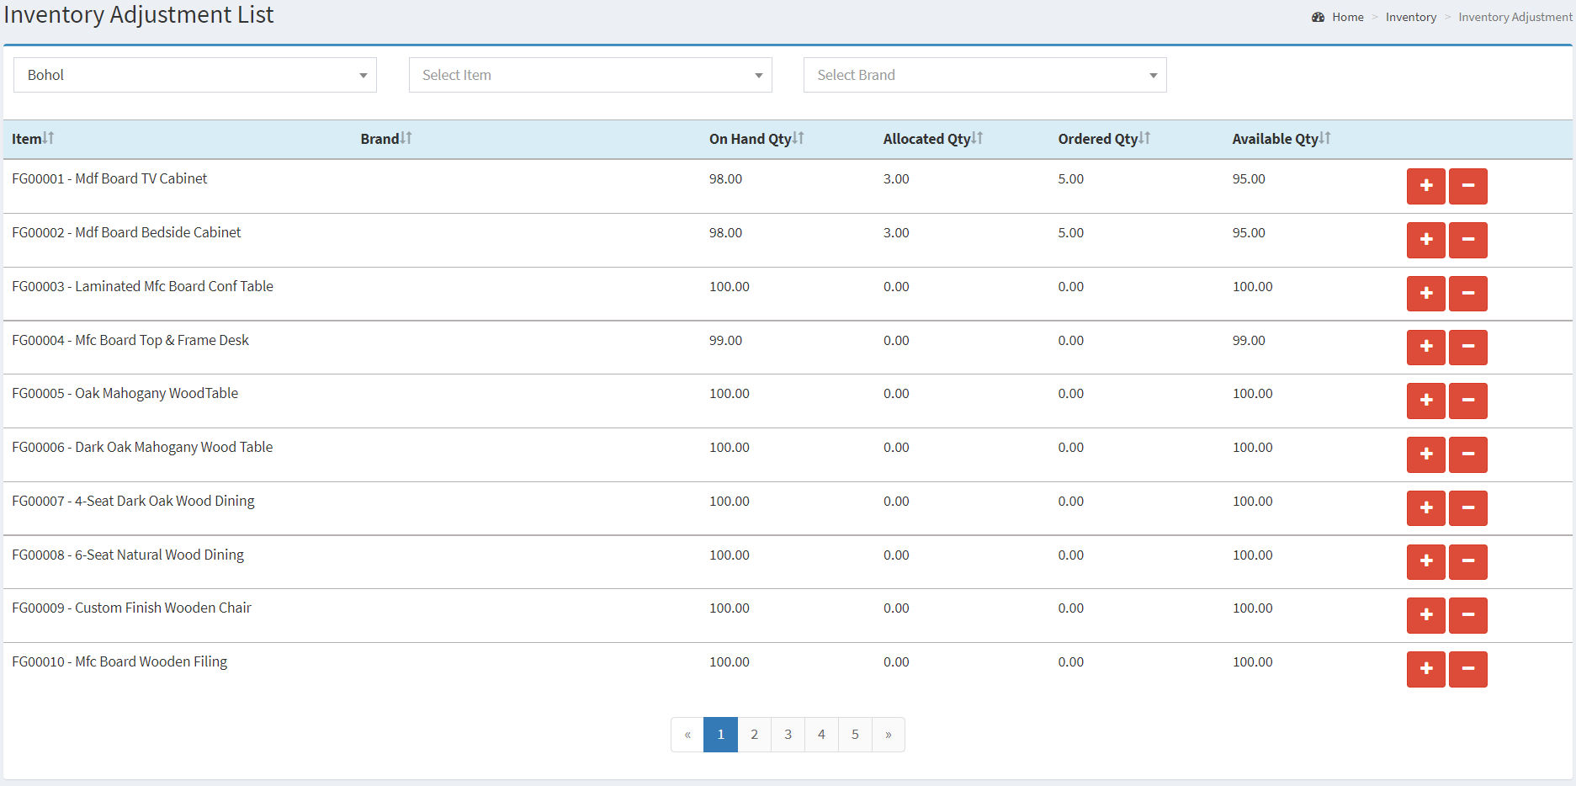The width and height of the screenshot is (1576, 786).
Task: Click the minus icon for Mfc Board Wooden Filing
Action: coord(1467,669)
